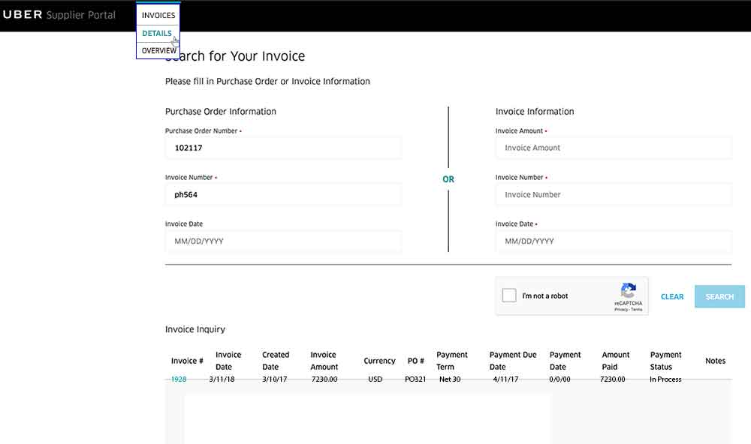Click the Net 30 payment term cell

tap(450, 379)
